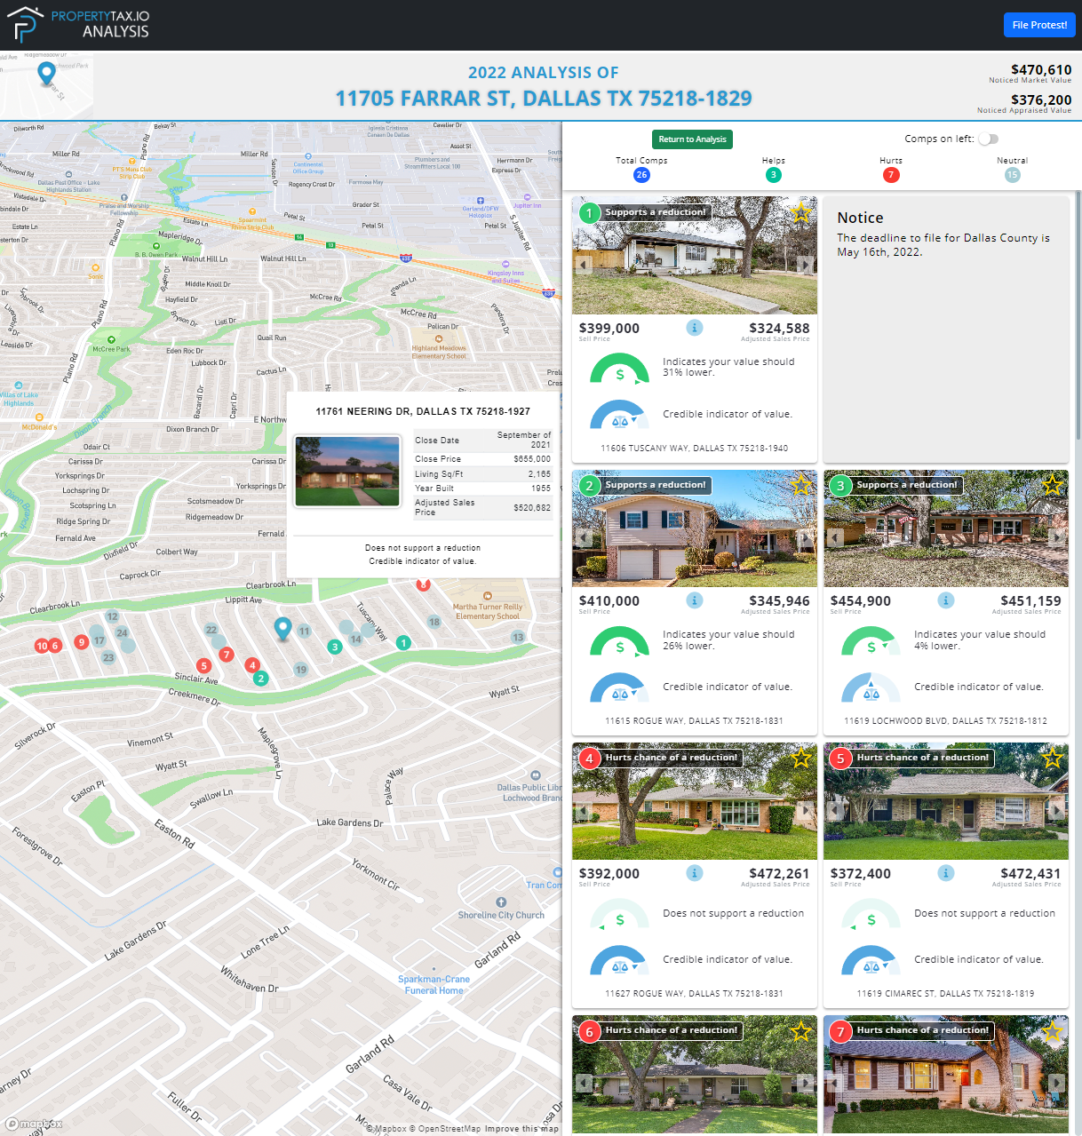Toggle the Comps on left switch
The width and height of the screenshot is (1082, 1136).
click(988, 139)
